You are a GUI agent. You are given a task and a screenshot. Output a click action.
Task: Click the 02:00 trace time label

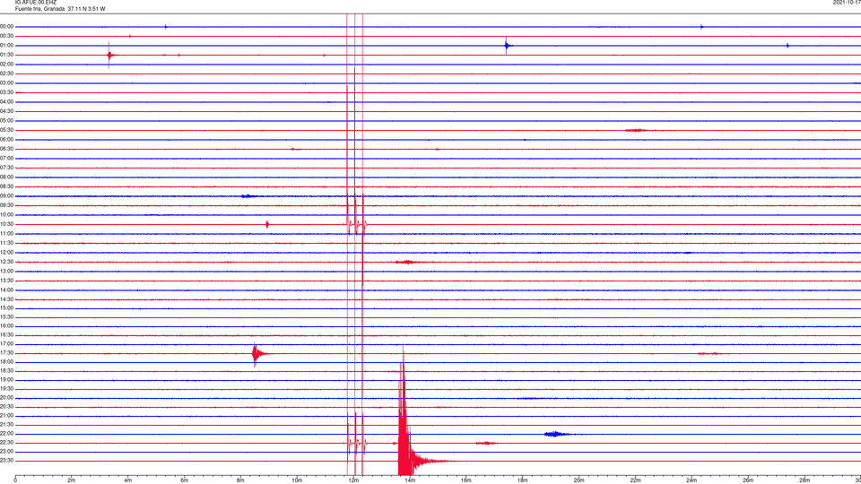6,65
